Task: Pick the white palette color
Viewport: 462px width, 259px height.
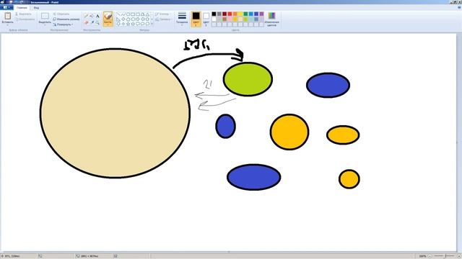Action: coord(214,19)
